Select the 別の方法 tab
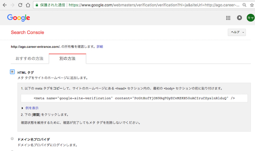The image size is (255, 151). pyautogui.click(x=67, y=58)
